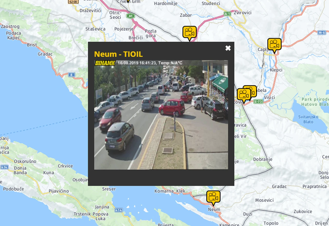This screenshot has width=329, height=226.
Task: Click the "Pojezerje" map label
Action: pyautogui.click(x=124, y=29)
